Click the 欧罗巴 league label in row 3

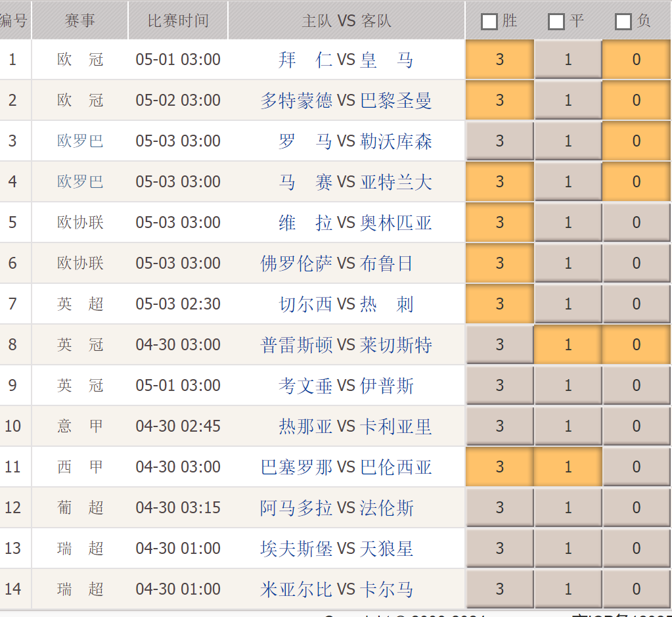pyautogui.click(x=80, y=141)
